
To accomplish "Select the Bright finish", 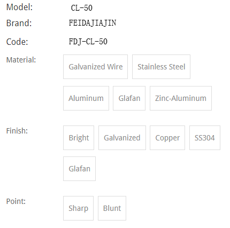I will point(79,138).
